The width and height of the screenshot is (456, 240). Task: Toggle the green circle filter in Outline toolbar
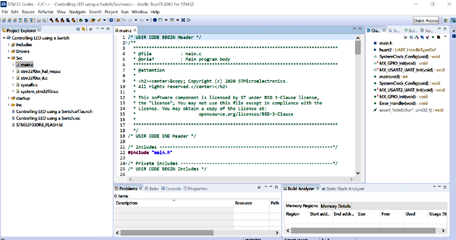[433, 37]
